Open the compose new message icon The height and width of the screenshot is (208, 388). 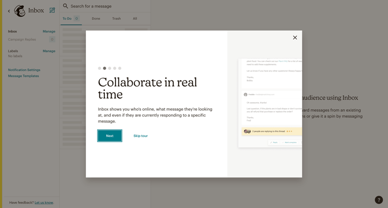52,10
